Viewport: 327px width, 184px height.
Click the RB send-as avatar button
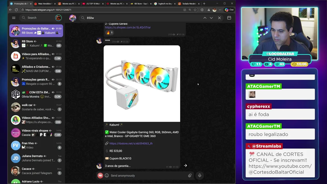pyautogui.click(x=100, y=176)
